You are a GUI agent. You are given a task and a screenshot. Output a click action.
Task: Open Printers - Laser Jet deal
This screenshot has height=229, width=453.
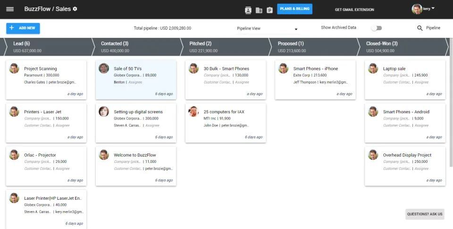click(43, 111)
